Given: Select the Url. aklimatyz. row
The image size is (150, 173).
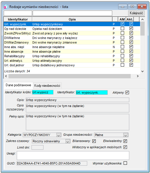Looking at the screenshot, I should click(x=72, y=61).
